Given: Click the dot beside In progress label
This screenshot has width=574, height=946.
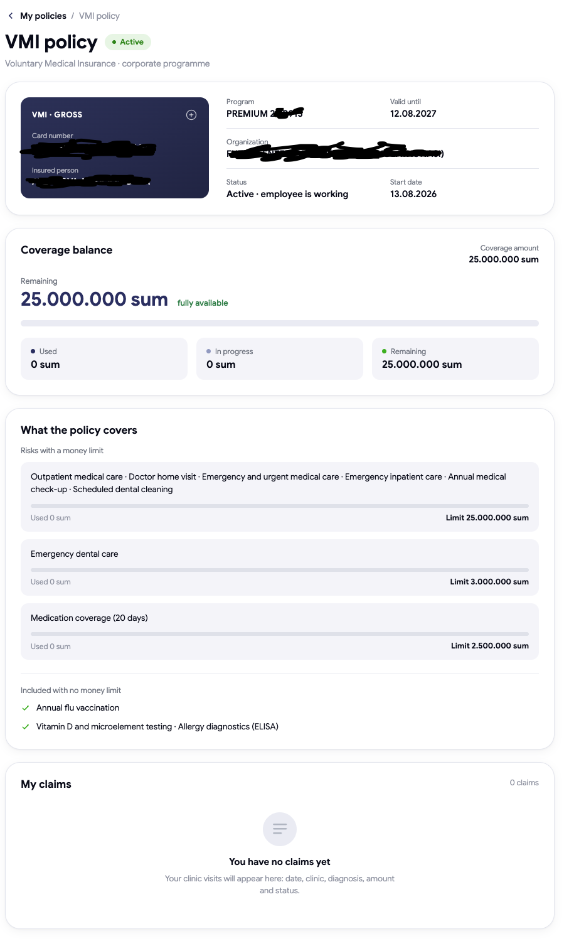Looking at the screenshot, I should click(x=209, y=352).
